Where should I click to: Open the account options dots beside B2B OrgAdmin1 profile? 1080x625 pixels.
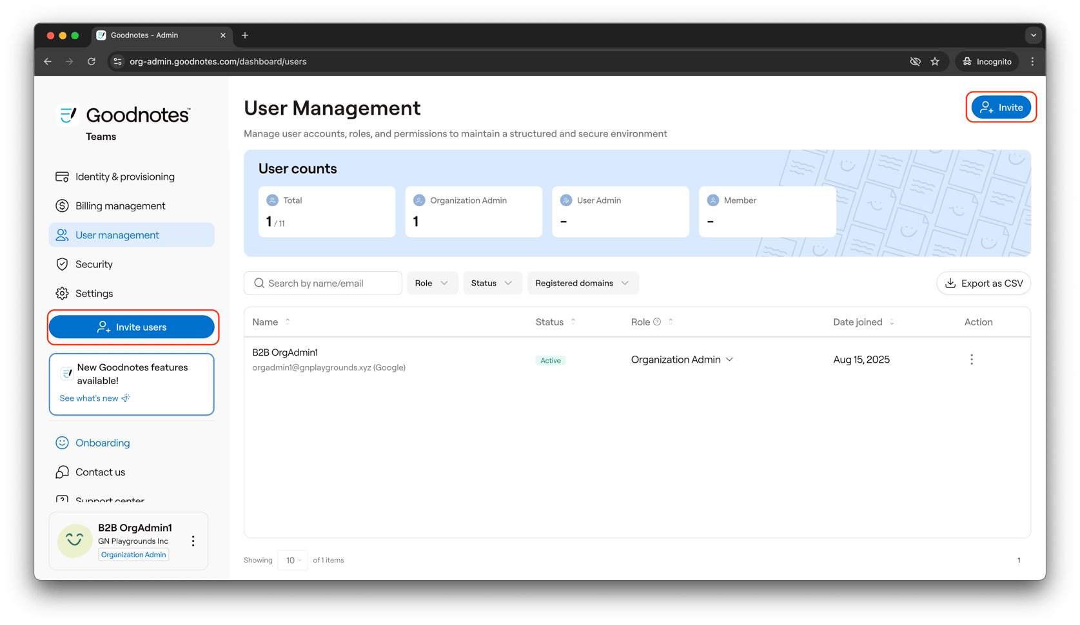click(193, 541)
